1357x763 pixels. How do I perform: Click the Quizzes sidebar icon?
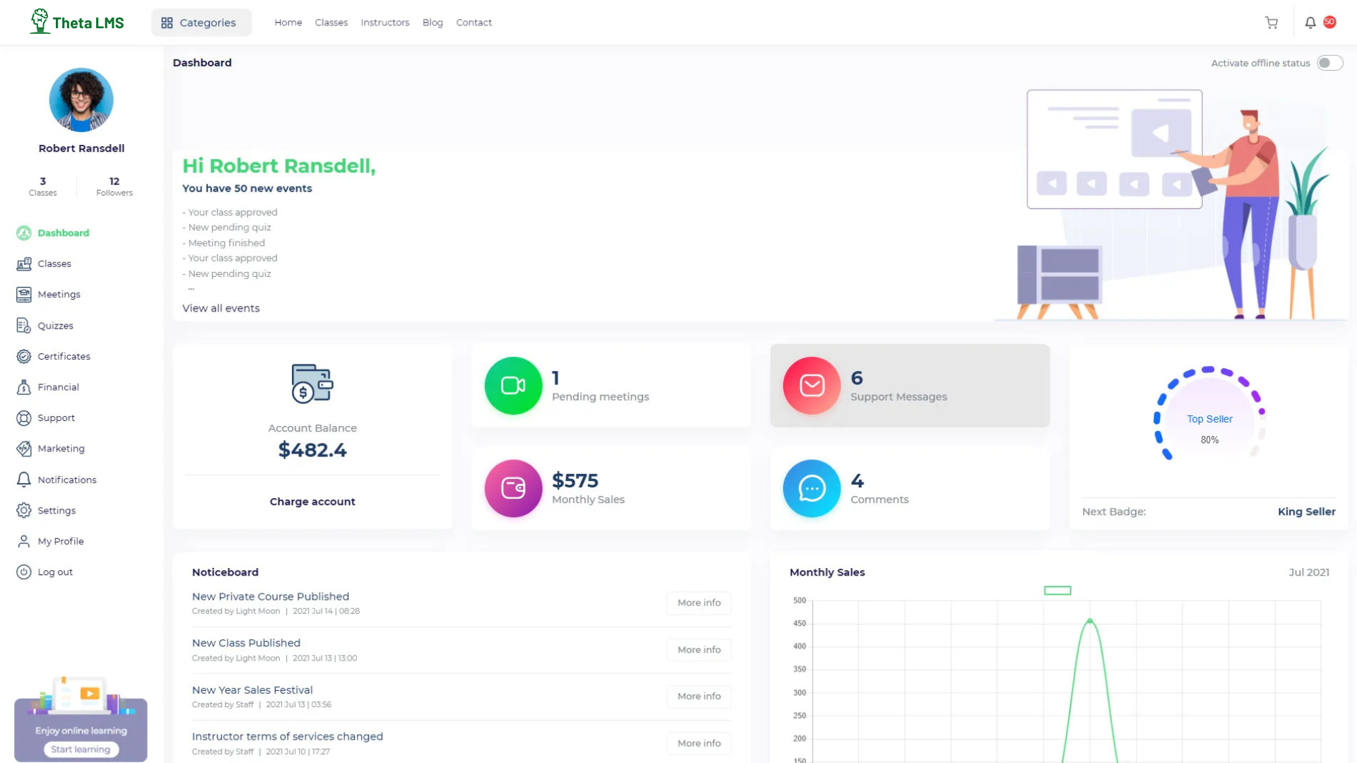pos(23,326)
